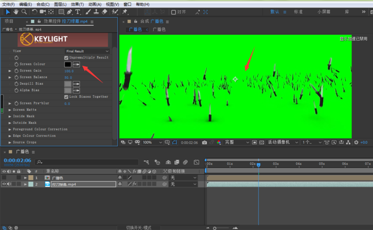Screen dimensions: 373x230
Task: Select the Hand tool in toolbar
Action: pyautogui.click(x=16, y=12)
